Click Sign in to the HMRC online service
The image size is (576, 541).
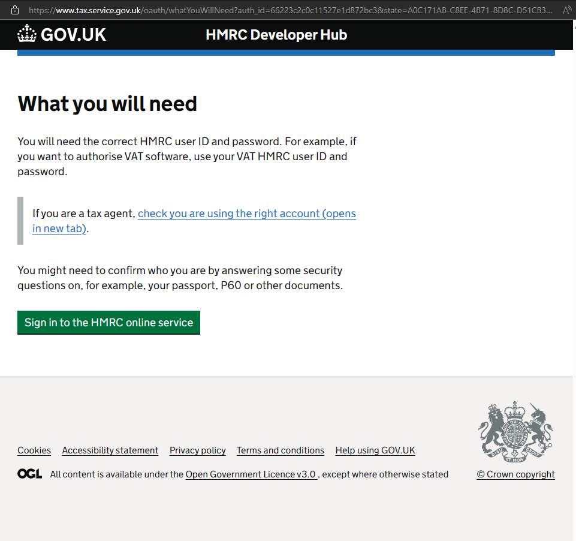pyautogui.click(x=108, y=322)
